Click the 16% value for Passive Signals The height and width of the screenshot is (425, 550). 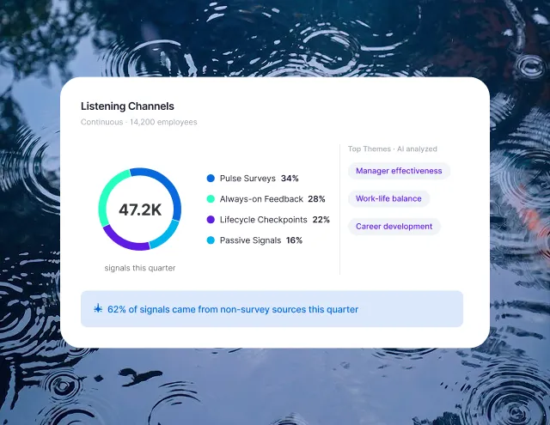point(294,240)
